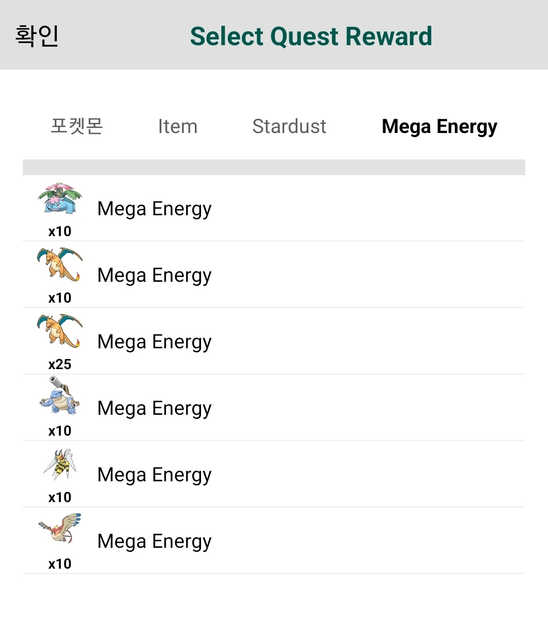The image size is (548, 626).
Task: Choose Venusaur Mega Energy row label
Action: point(154,209)
